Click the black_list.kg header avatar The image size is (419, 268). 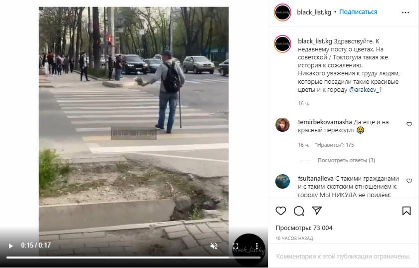[282, 12]
